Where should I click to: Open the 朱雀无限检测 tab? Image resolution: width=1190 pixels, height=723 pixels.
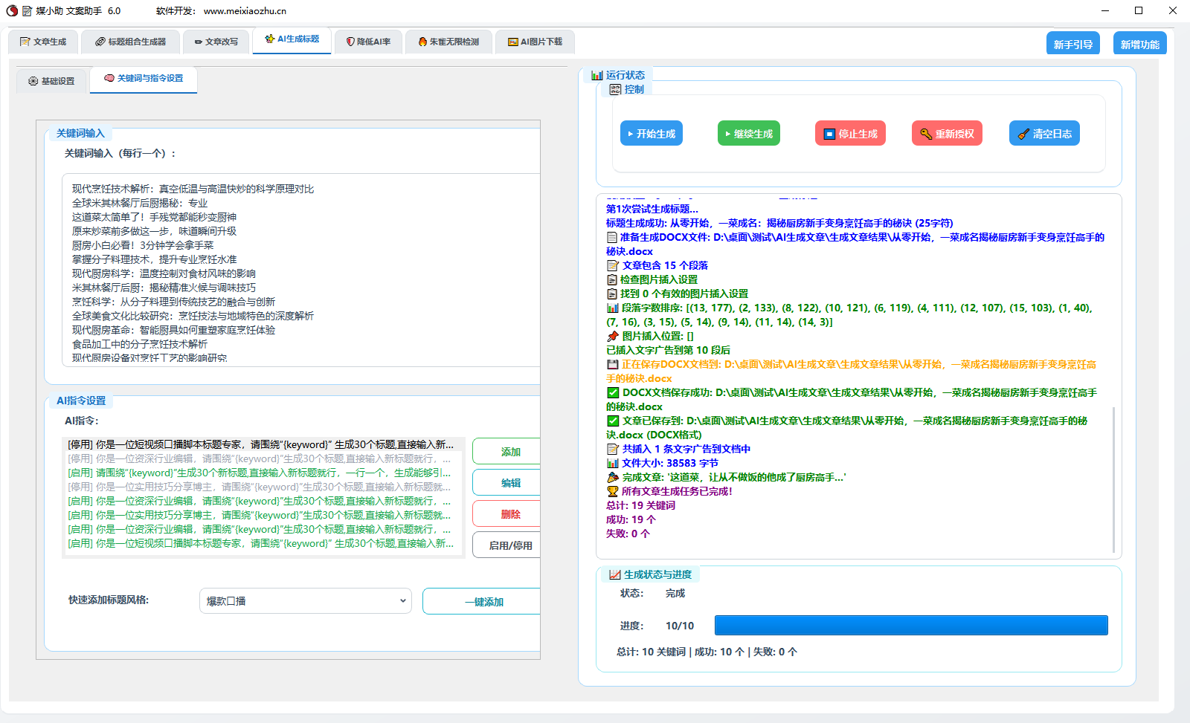click(x=448, y=42)
